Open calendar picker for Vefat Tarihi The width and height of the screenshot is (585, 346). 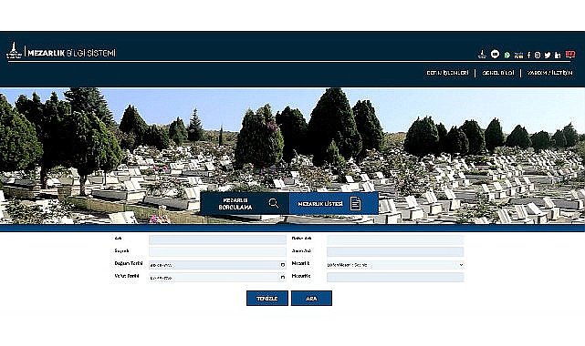(x=282, y=278)
